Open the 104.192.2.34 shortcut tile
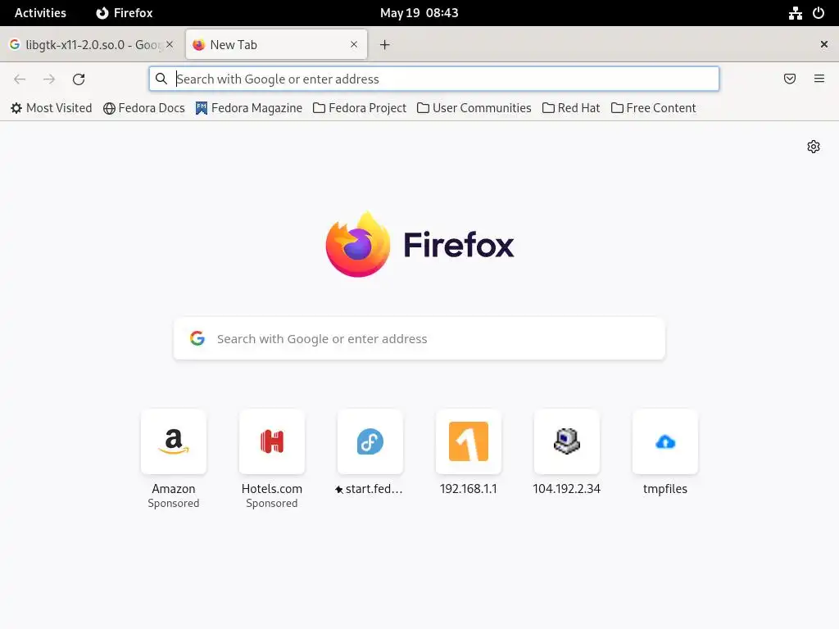 click(567, 441)
